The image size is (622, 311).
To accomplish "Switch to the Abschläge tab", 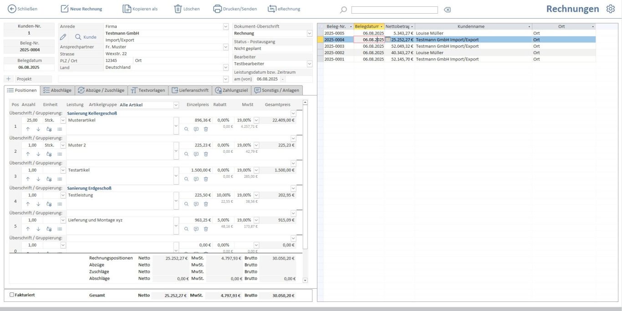I will [x=57, y=90].
